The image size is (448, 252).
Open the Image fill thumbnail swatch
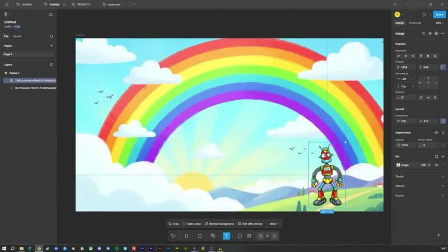398,165
